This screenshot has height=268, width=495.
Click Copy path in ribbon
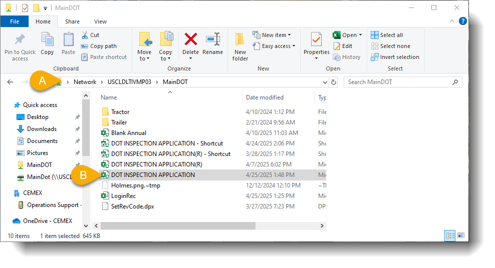pyautogui.click(x=99, y=46)
